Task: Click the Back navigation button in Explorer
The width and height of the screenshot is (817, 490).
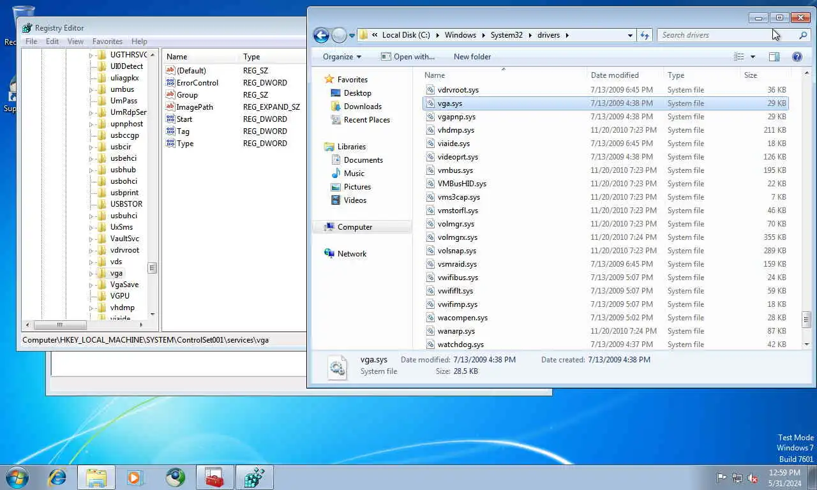Action: pos(321,35)
